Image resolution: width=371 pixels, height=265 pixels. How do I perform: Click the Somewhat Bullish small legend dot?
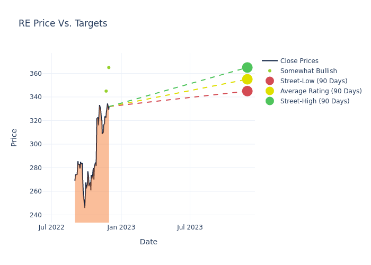pyautogui.click(x=270, y=71)
